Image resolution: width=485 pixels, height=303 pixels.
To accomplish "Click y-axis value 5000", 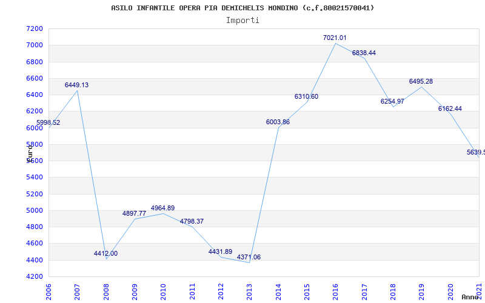I will pos(35,210).
